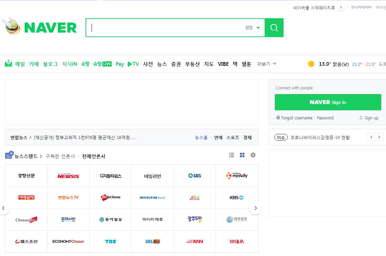Screen dimensions: 386x256
Task: Show previous issue arrow in 이슈 box
Action: [371, 137]
